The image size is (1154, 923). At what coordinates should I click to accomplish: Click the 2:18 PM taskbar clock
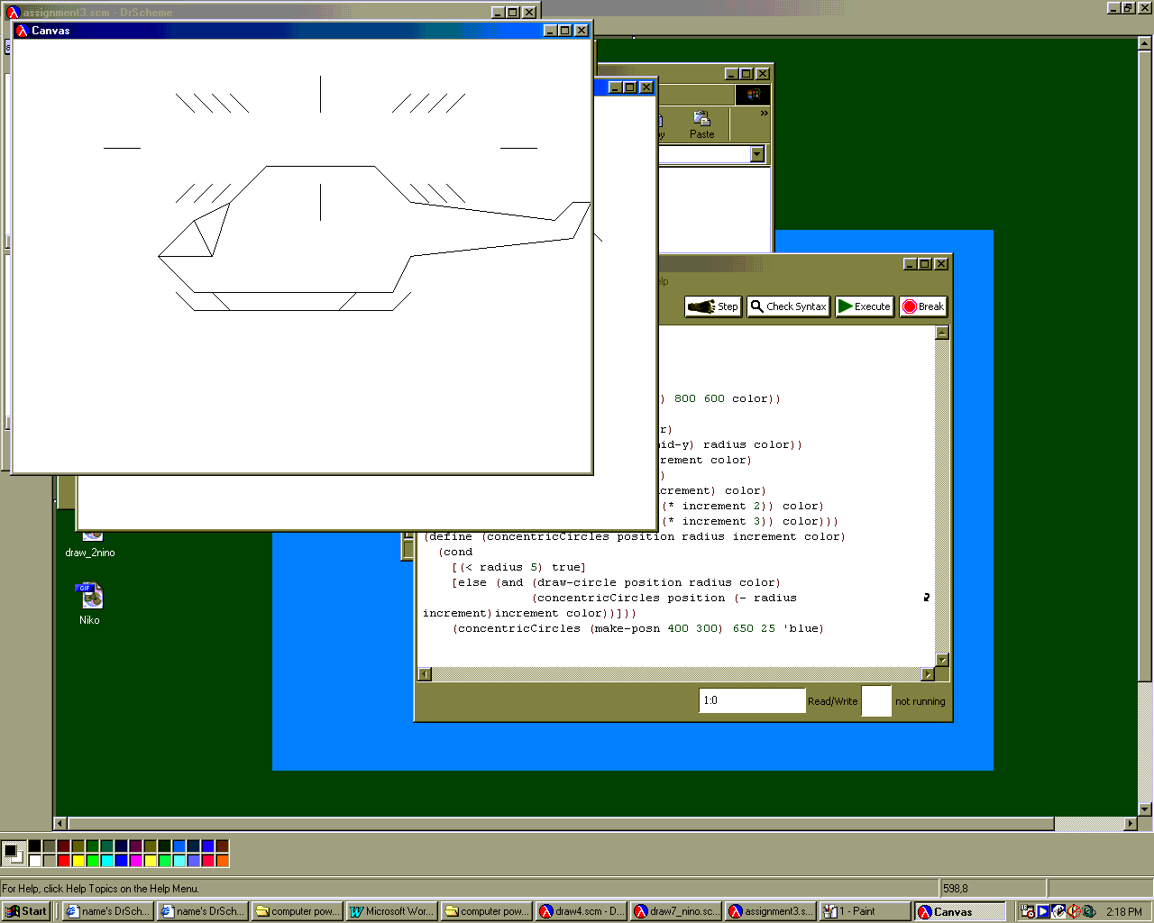coord(1123,911)
